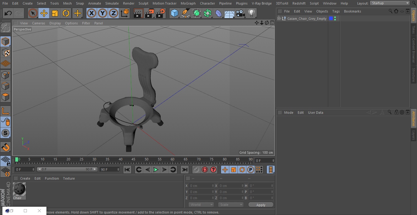Open the World coordinate dropdown
The height and width of the screenshot is (215, 417).
pyautogui.click(x=201, y=205)
